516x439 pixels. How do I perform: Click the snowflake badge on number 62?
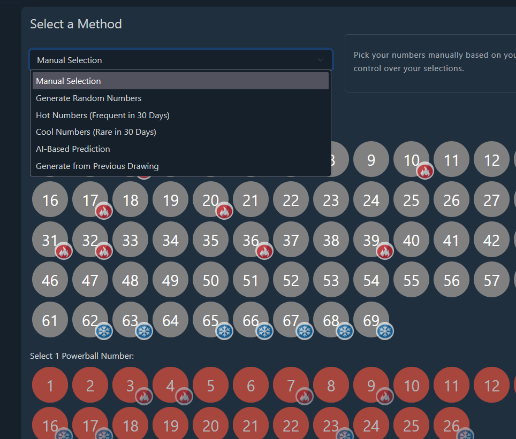point(104,332)
